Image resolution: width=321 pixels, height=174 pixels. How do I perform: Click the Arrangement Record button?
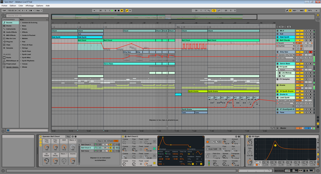click(x=119, y=10)
